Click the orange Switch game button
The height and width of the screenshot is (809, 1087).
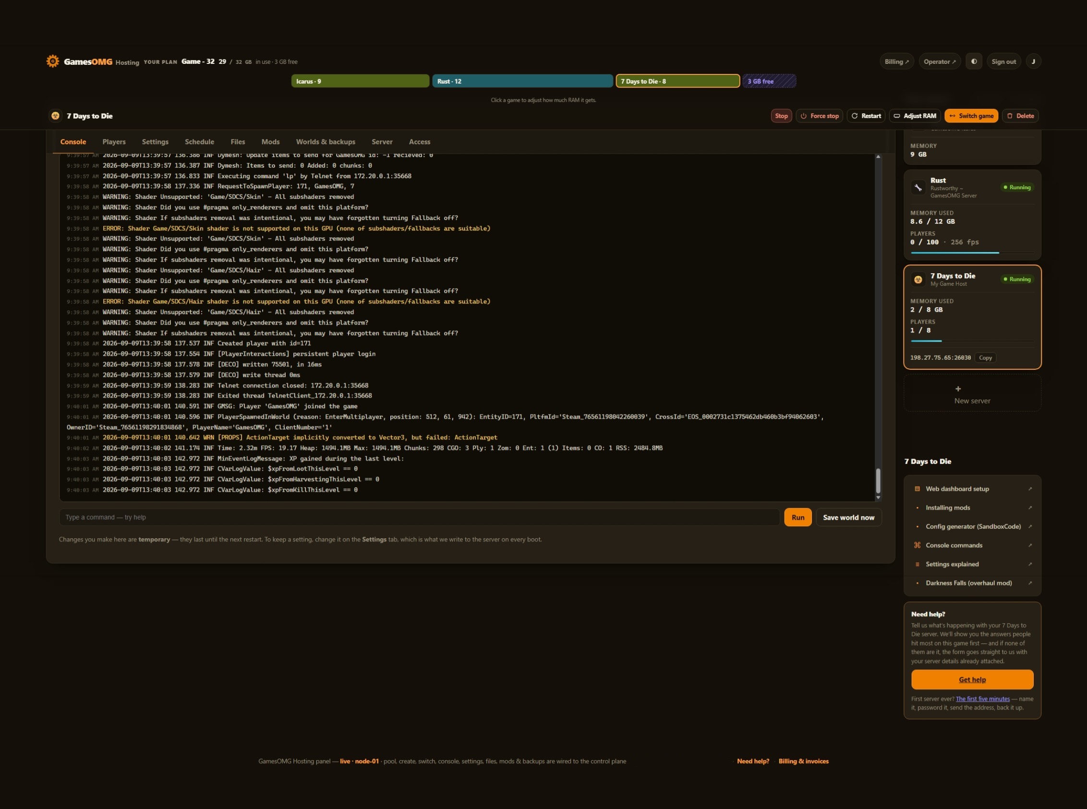point(971,116)
